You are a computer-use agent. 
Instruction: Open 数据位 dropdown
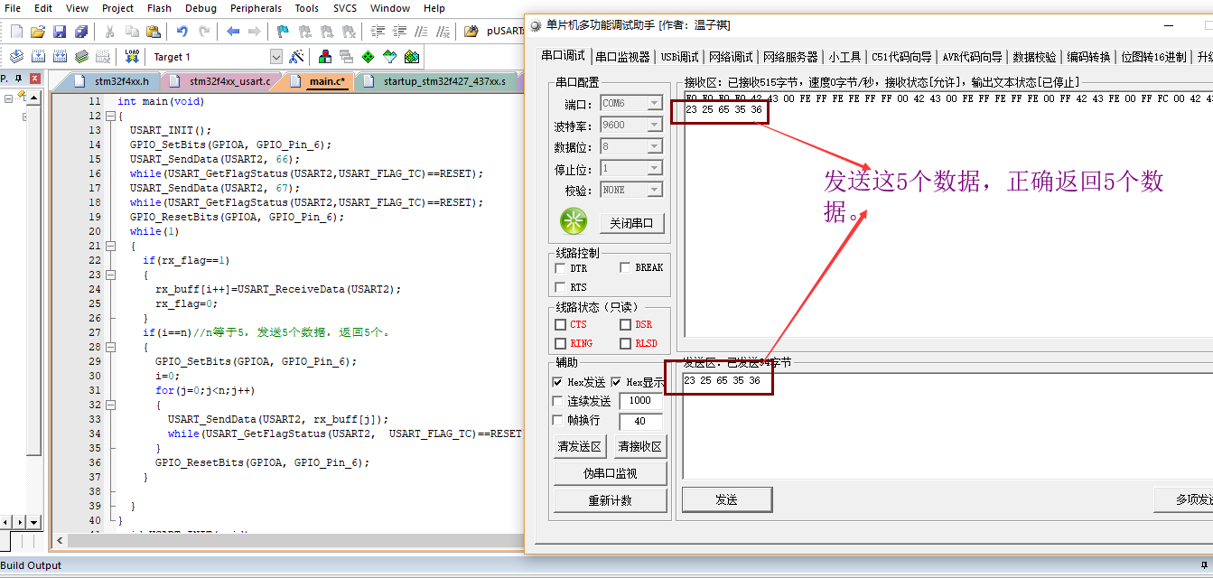tap(655, 146)
